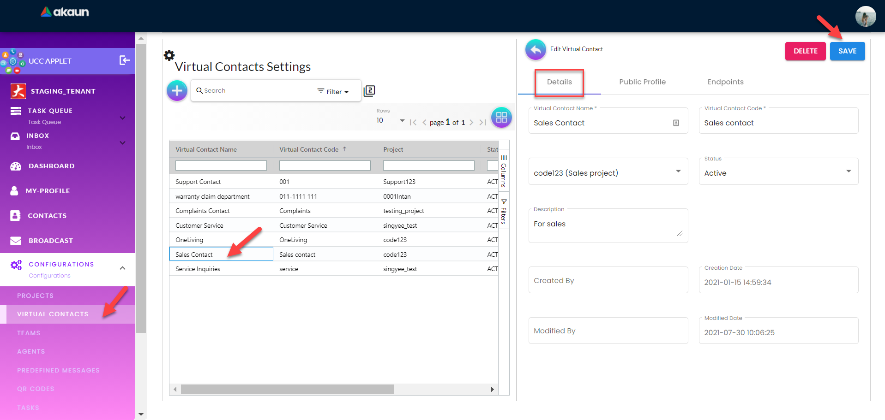The height and width of the screenshot is (420, 885).
Task: Click the SAVE button
Action: tap(847, 51)
